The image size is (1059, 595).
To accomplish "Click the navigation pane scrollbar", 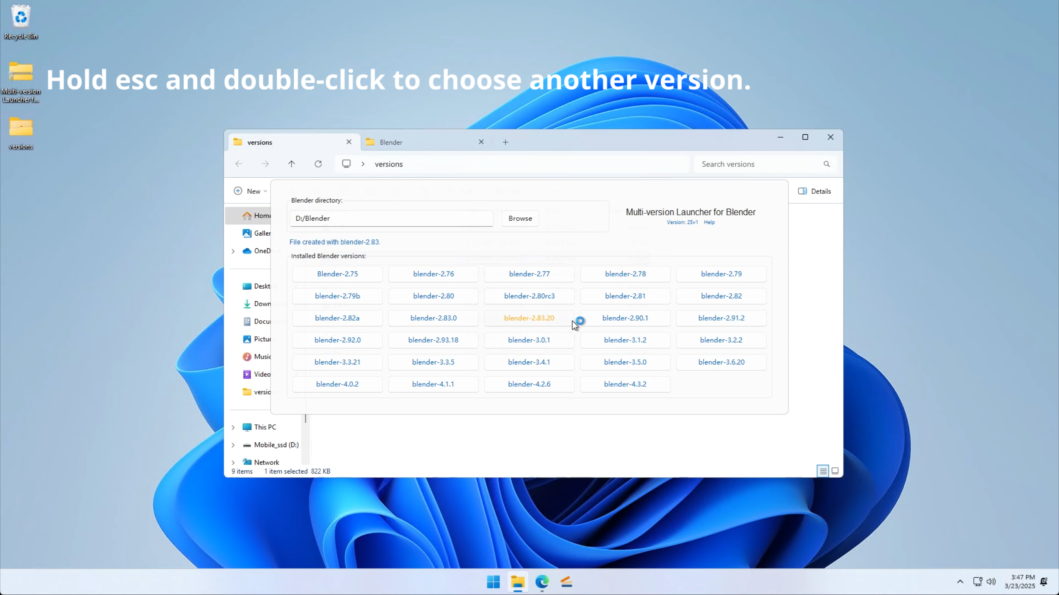I will point(306,419).
